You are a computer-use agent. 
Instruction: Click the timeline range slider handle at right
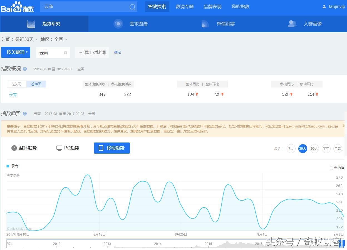tap(343, 244)
